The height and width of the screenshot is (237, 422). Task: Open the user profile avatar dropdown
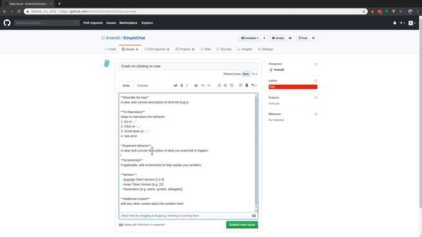coord(412,23)
